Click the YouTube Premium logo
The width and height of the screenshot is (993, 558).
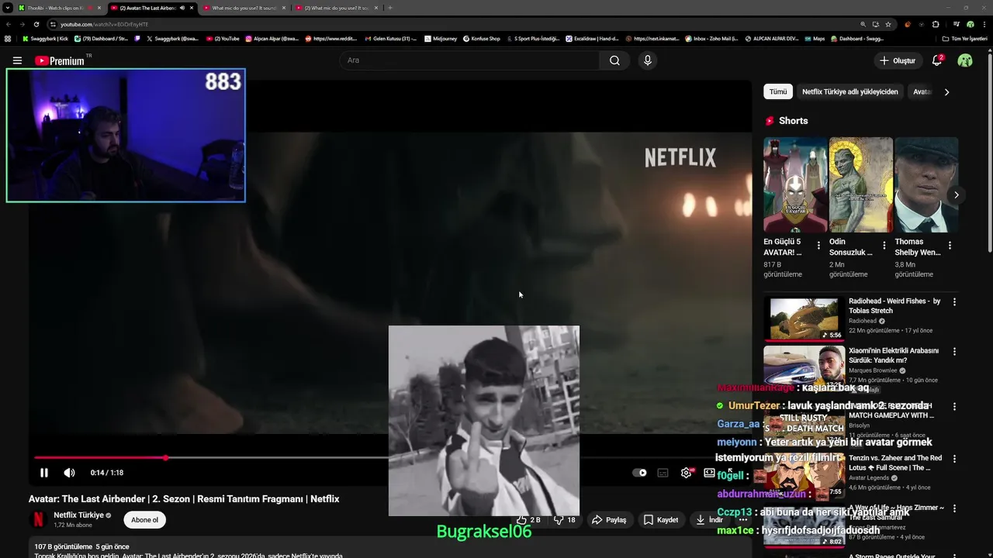pyautogui.click(x=60, y=60)
